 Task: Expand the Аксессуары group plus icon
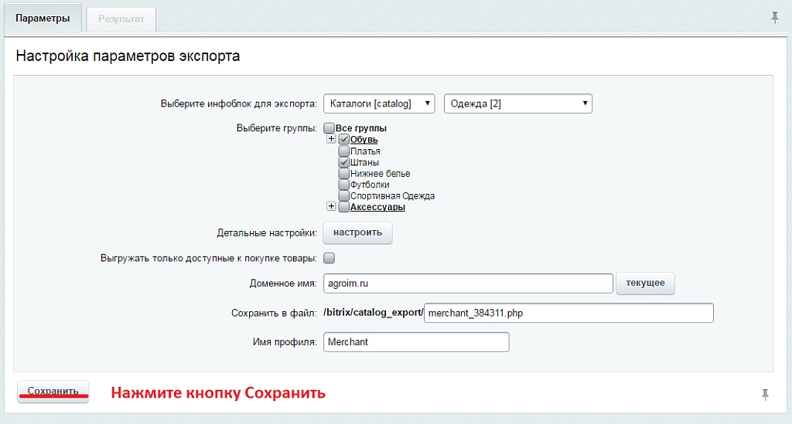click(x=331, y=206)
